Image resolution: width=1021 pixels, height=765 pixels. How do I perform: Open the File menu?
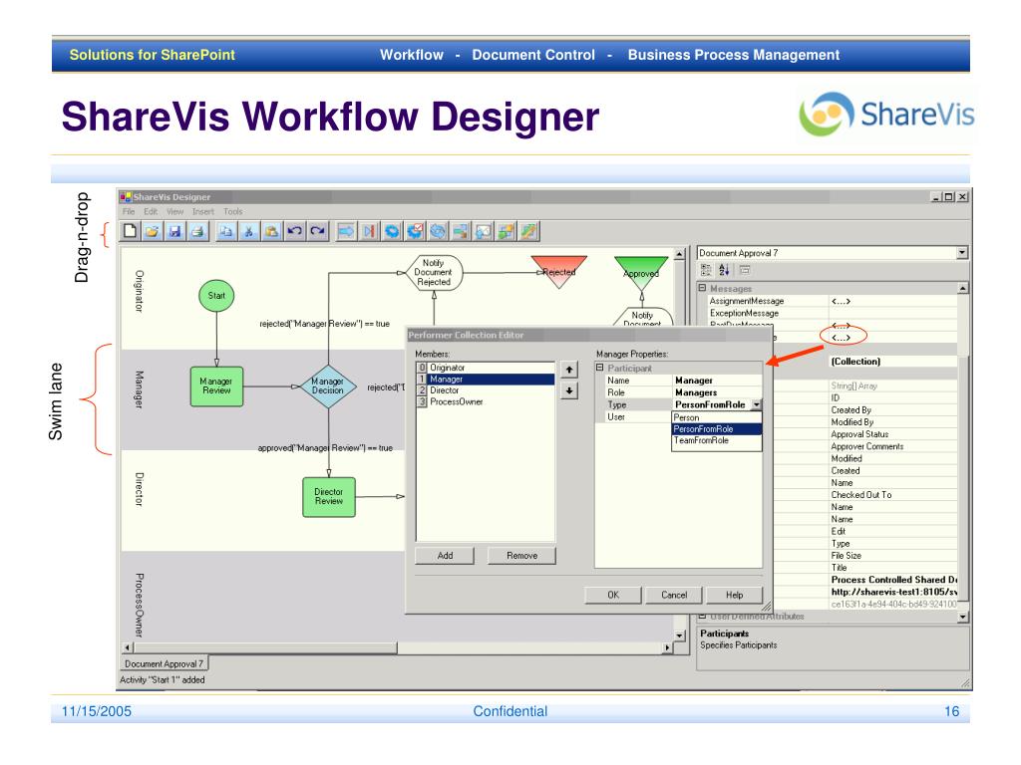click(129, 211)
